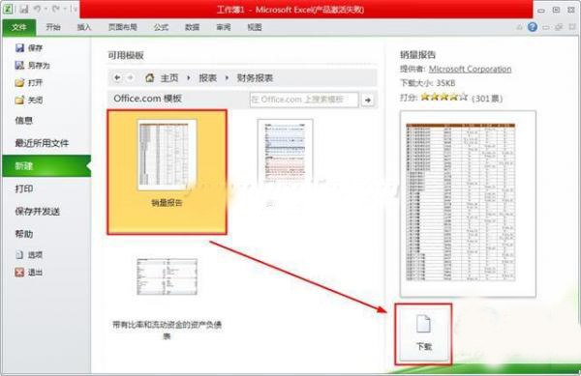581x376 pixels.
Task: Click the 下载 Download button
Action: [423, 333]
